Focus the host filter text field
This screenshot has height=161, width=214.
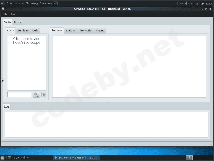coord(19,95)
